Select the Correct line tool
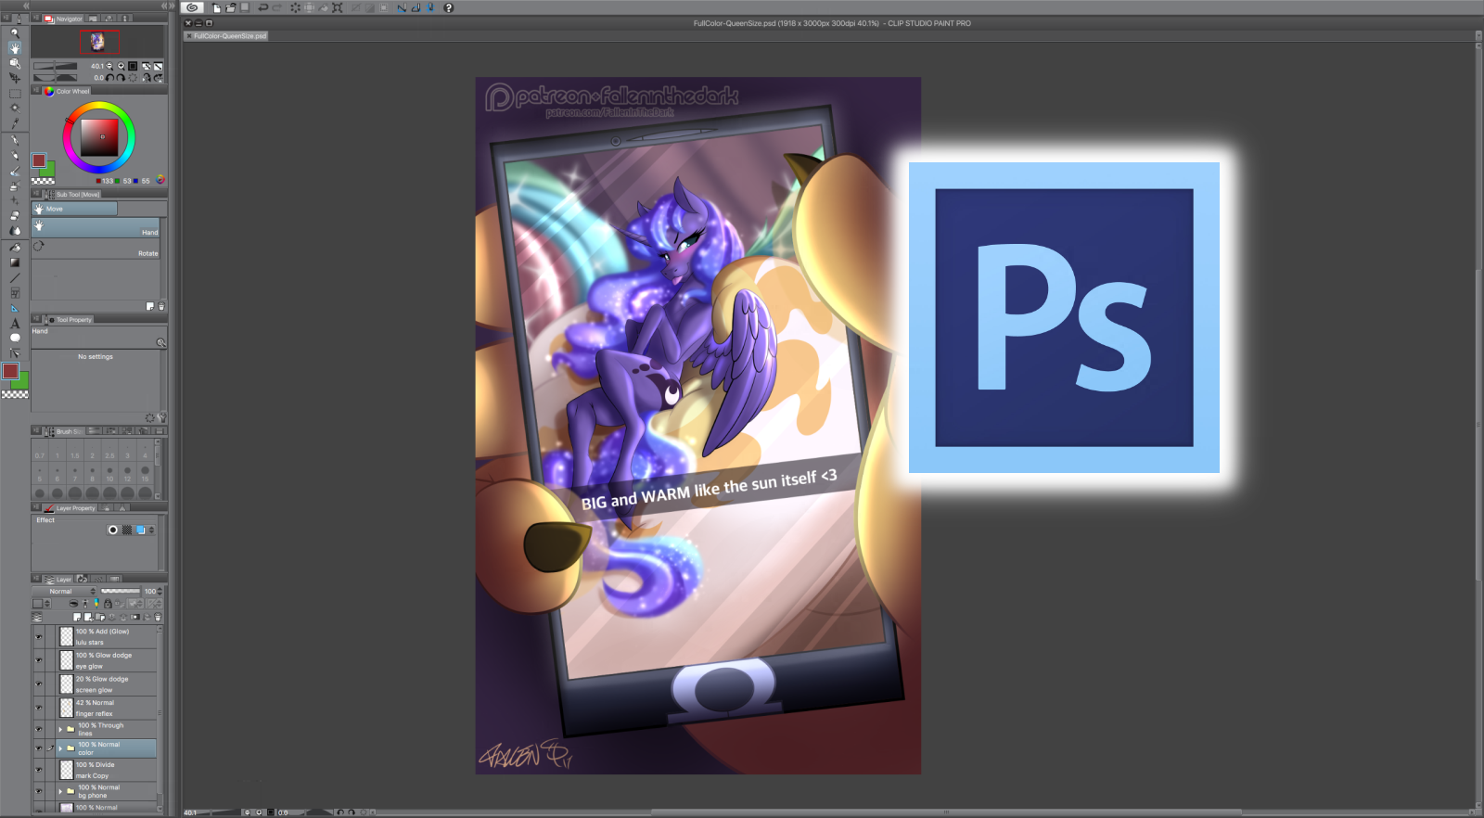 pyautogui.click(x=15, y=353)
